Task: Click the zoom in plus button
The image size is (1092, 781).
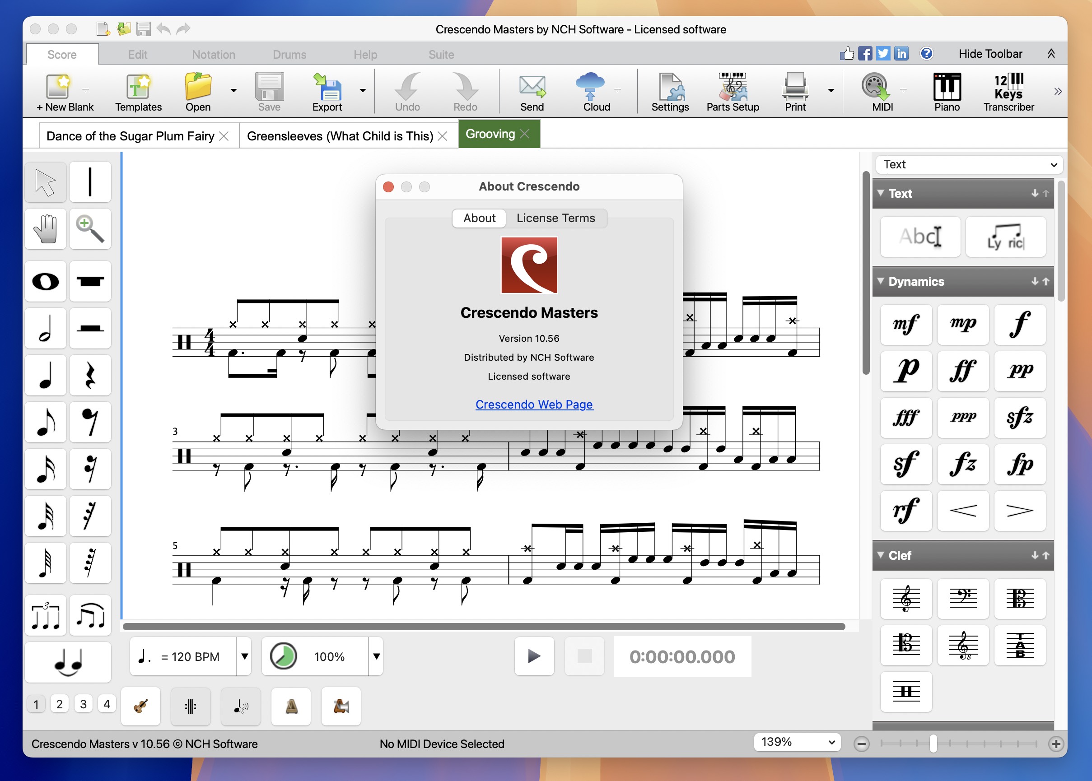Action: tap(1055, 744)
